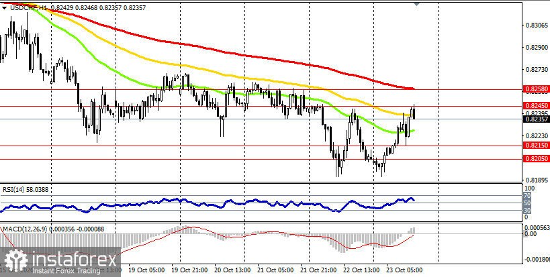Open the chart menu triangle beside USDCHF
This screenshot has width=550, height=277.
click(x=5, y=7)
